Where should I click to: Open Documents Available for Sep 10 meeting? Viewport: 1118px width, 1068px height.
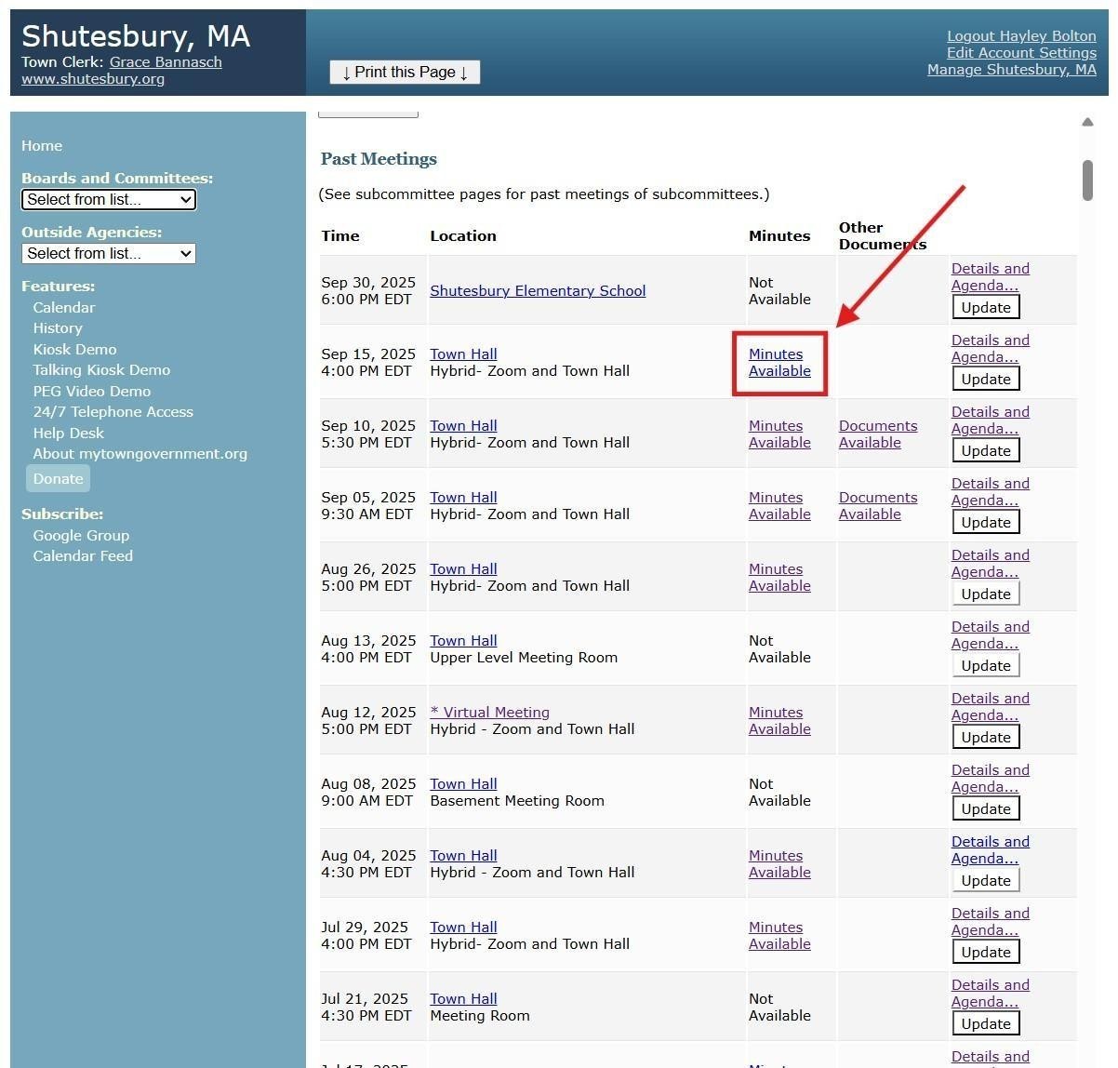pyautogui.click(x=877, y=434)
